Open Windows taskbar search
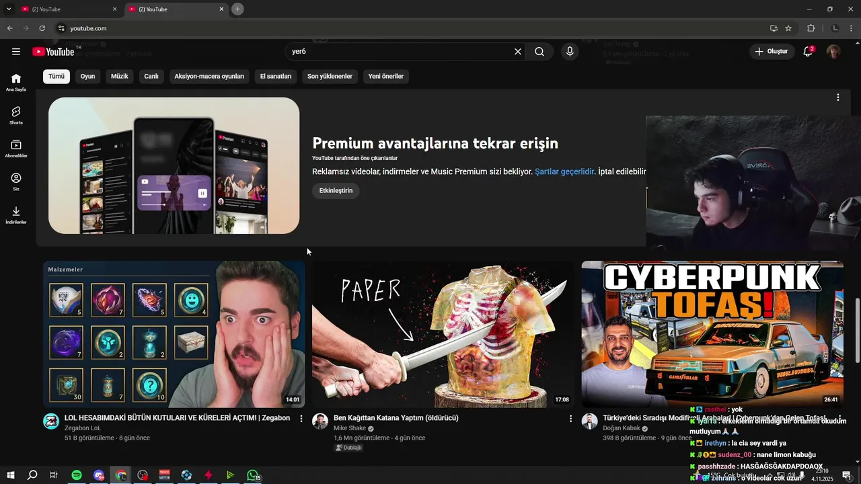Screen dimensions: 861x484 click(x=32, y=475)
